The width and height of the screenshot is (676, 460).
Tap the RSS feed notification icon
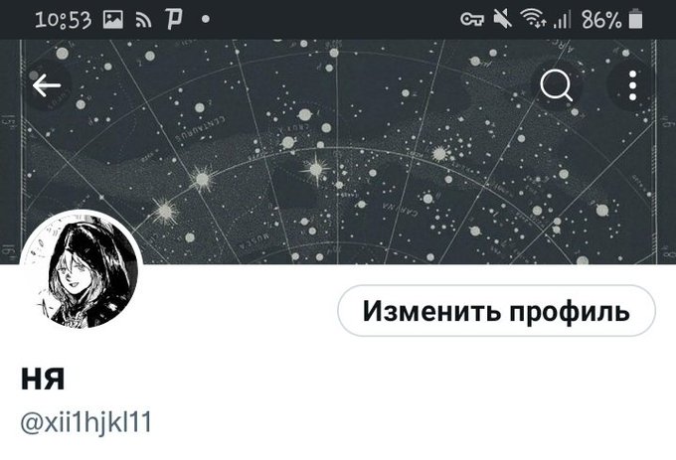pyautogui.click(x=143, y=20)
